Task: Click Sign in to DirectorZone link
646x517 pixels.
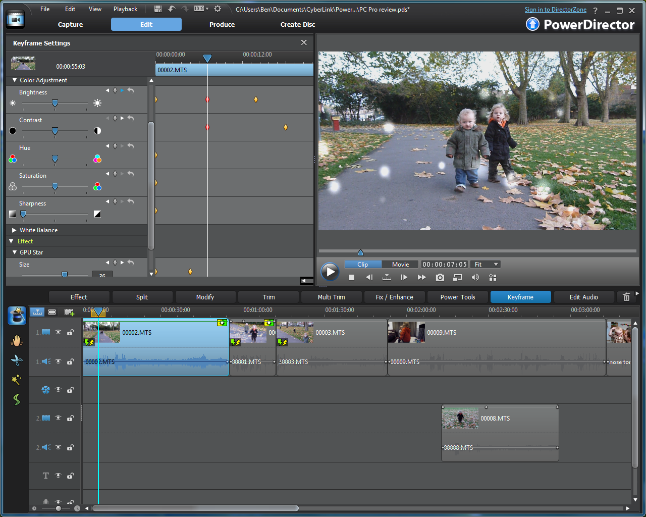Action: [555, 10]
